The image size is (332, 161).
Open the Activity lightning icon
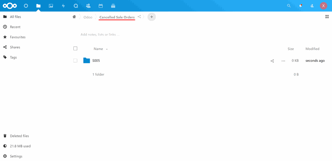pyautogui.click(x=63, y=6)
